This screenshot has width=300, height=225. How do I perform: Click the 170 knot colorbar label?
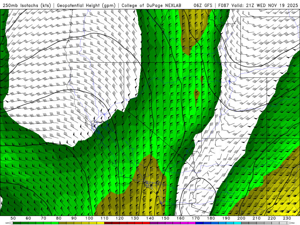tap(196, 218)
